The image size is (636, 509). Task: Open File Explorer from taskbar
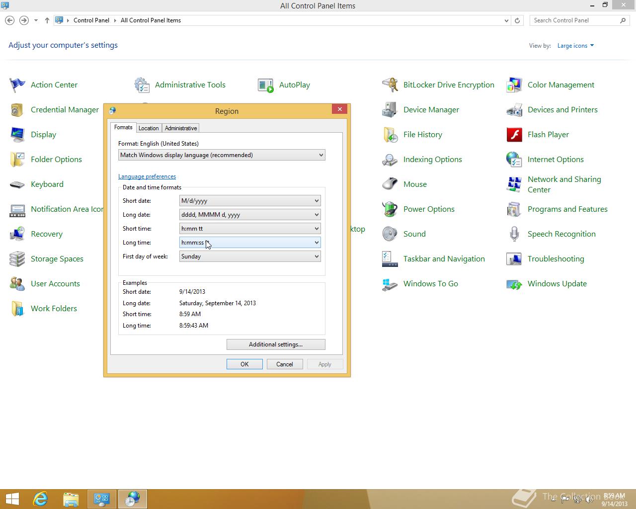[x=71, y=499]
